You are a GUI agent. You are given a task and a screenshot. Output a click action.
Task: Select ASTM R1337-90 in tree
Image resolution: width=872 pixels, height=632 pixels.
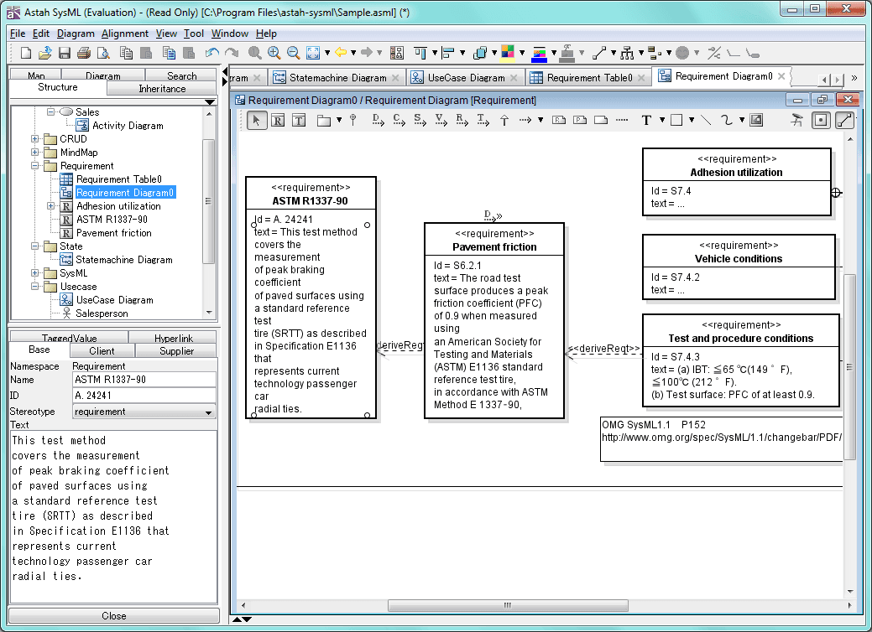click(x=112, y=220)
